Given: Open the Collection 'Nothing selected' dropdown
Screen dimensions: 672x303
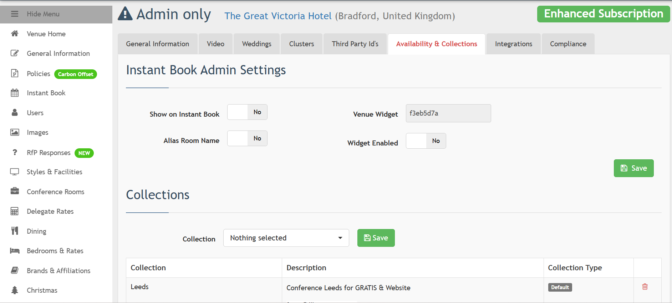Looking at the screenshot, I should 286,238.
